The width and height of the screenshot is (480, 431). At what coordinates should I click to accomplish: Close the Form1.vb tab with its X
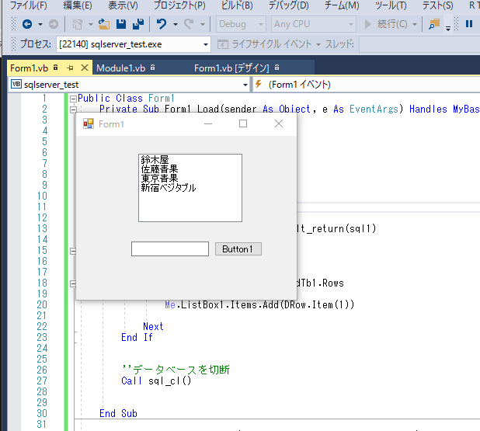pos(85,68)
